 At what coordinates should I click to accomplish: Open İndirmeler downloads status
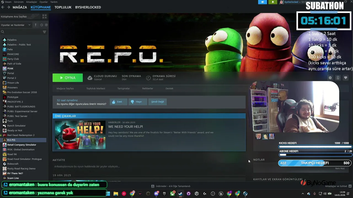[171, 186]
